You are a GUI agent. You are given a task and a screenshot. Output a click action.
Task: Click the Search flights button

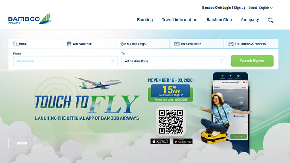252,61
